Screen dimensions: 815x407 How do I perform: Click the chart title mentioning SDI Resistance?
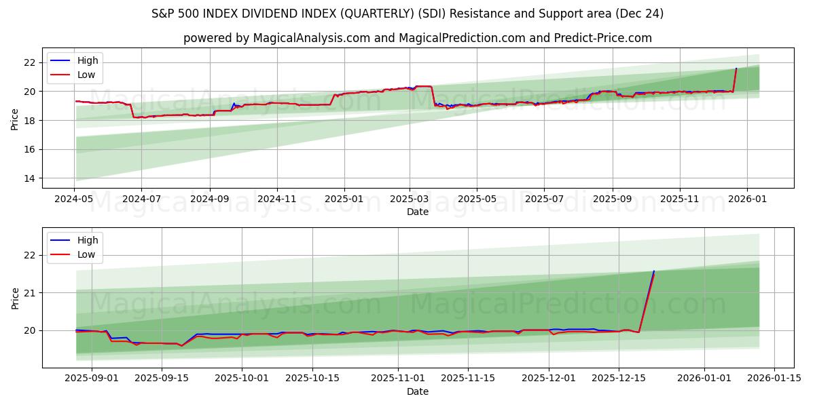(x=407, y=12)
